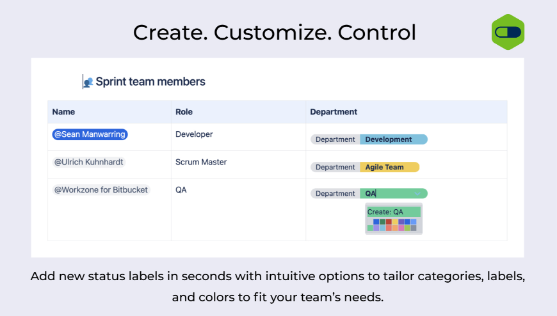Image resolution: width=557 pixels, height=316 pixels.
Task: Click the QA text input in the status label
Action: (x=384, y=193)
